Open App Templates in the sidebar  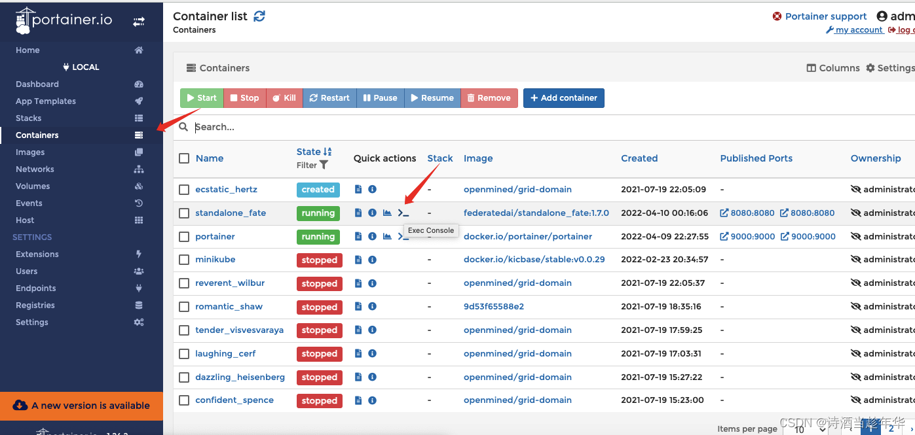point(46,101)
